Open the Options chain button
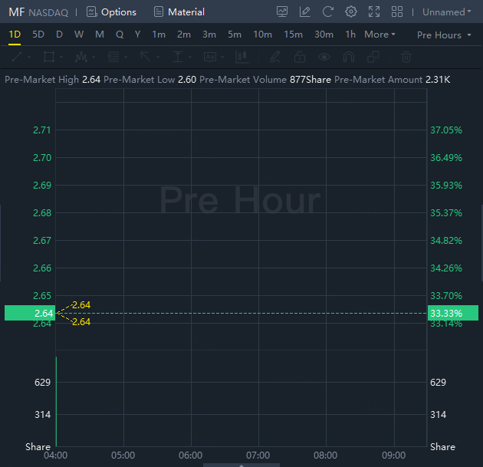483x467 pixels. click(x=111, y=12)
